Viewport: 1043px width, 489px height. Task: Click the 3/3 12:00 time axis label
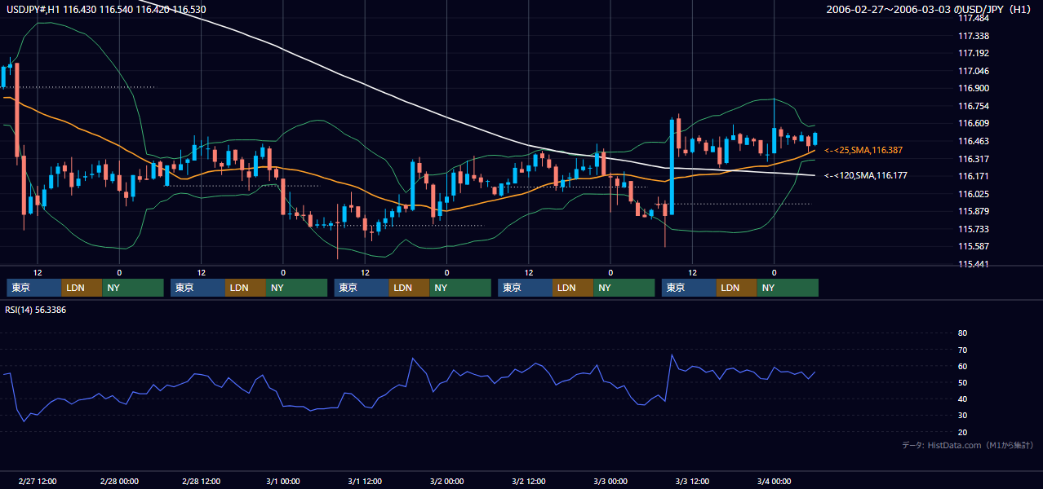(692, 481)
